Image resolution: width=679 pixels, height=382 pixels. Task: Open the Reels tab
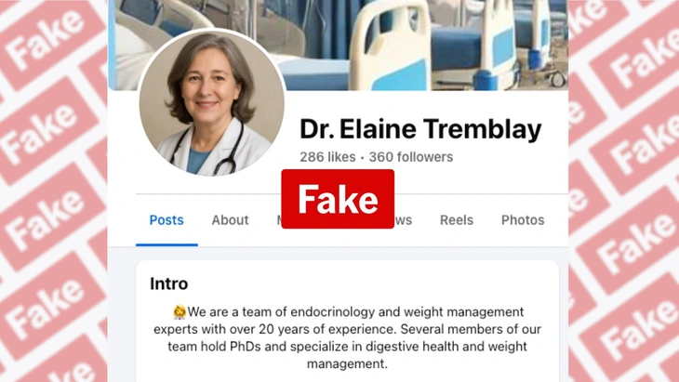457,220
